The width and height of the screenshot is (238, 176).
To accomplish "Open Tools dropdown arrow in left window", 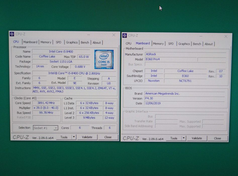I will coord(74,137).
